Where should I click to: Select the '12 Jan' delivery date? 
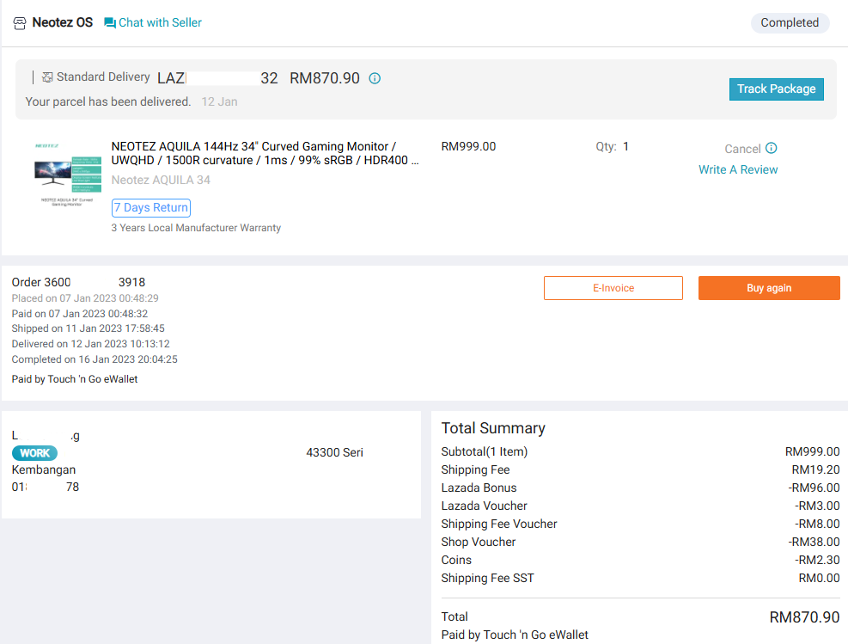tap(220, 101)
